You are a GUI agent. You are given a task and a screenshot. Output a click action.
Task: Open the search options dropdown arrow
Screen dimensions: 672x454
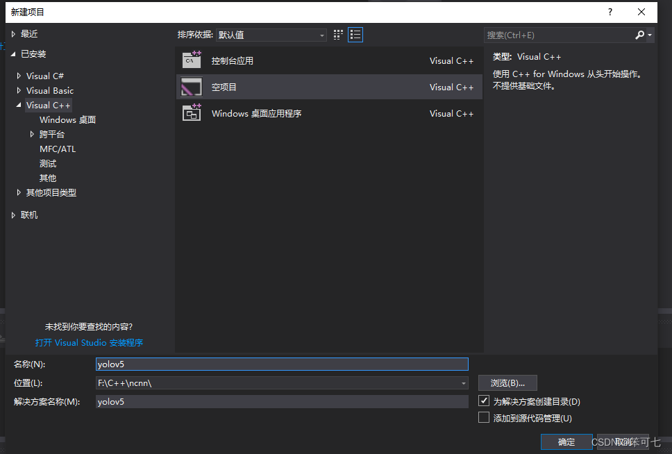[x=650, y=35]
